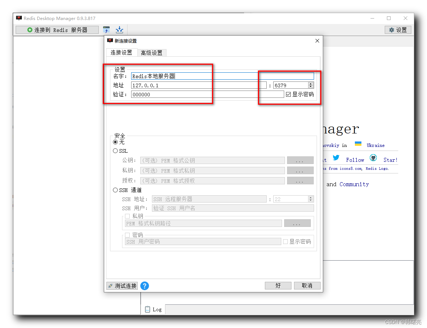The width and height of the screenshot is (427, 328).
Task: Click the 验证 password field
Action: [208, 94]
